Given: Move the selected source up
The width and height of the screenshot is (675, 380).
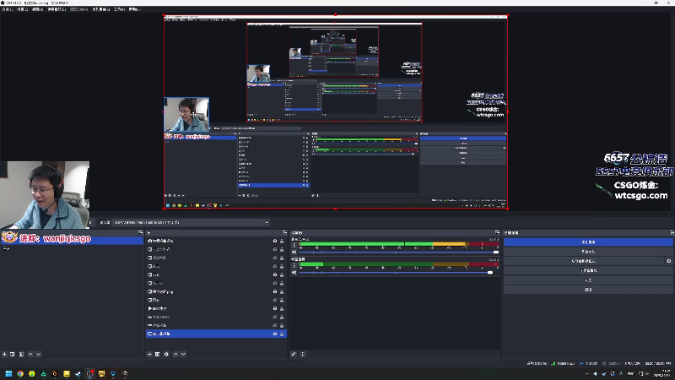Looking at the screenshot, I should click(175, 354).
